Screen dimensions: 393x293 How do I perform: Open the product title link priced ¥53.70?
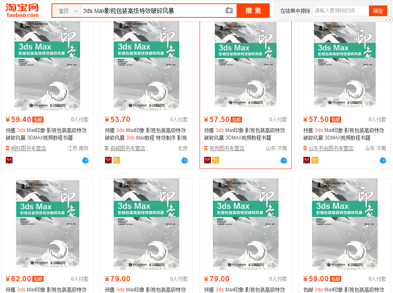coord(146,134)
